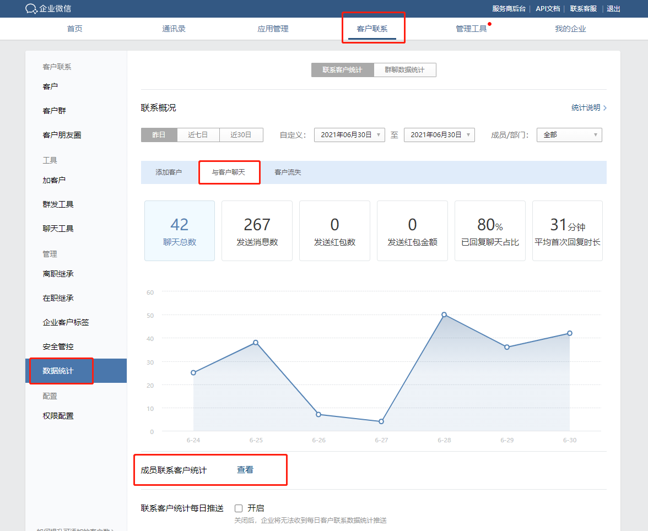
Task: Switch to the 添加客户 tab
Action: [168, 172]
